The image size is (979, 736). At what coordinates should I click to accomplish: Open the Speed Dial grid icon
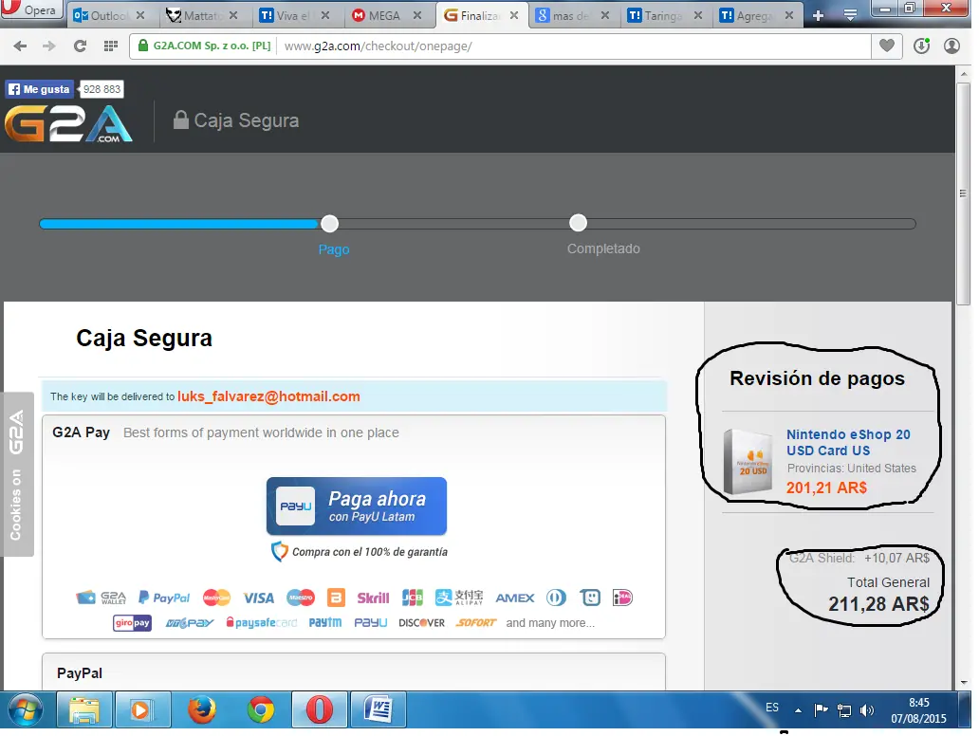coord(110,46)
